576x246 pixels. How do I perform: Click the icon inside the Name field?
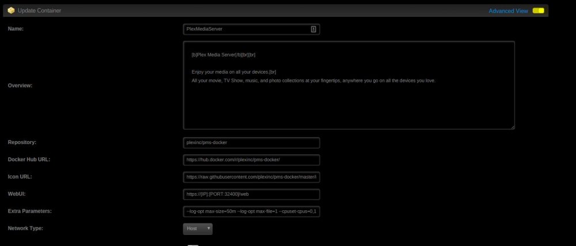pyautogui.click(x=313, y=29)
